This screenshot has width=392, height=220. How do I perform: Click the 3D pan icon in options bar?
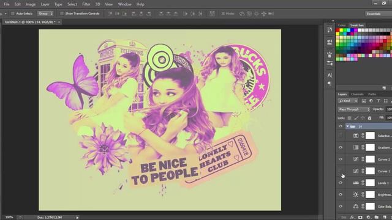257,13
